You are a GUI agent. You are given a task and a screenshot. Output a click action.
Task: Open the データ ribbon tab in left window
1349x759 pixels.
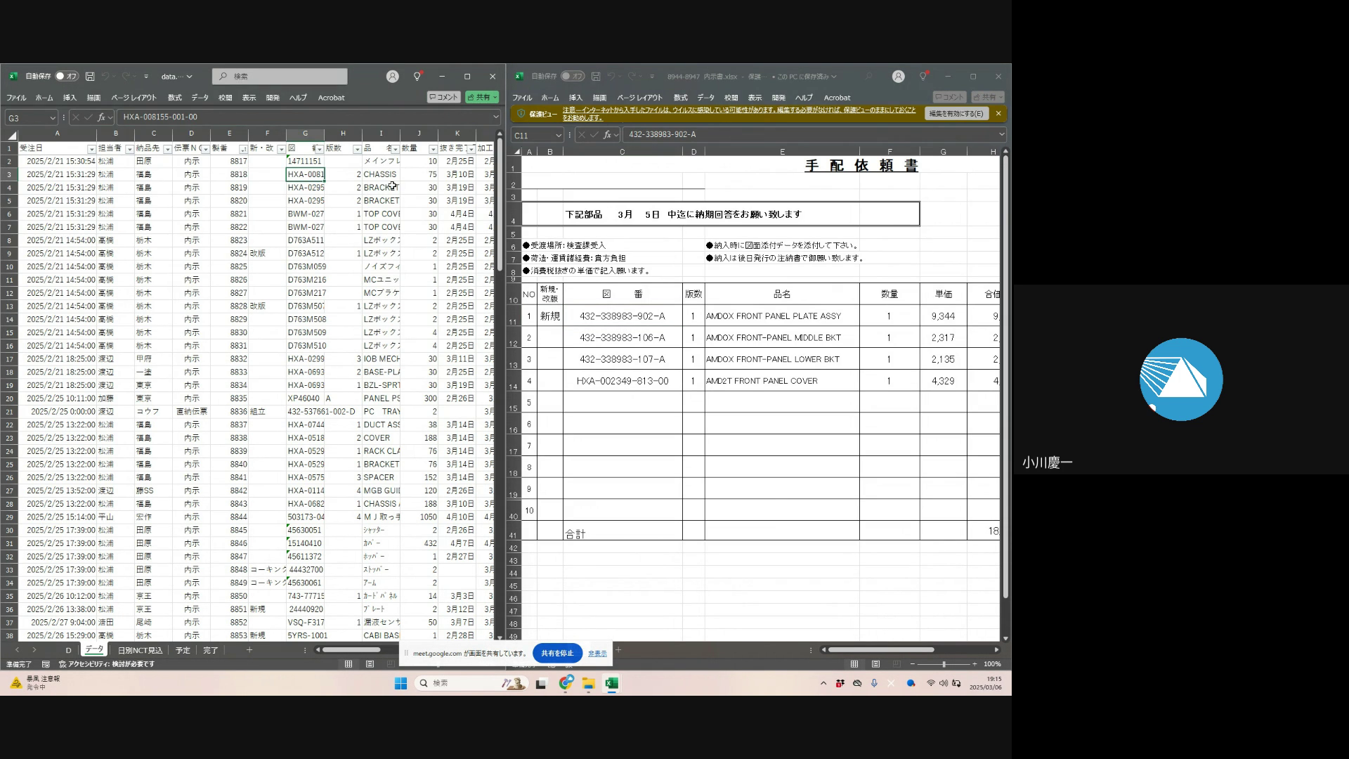pos(200,98)
